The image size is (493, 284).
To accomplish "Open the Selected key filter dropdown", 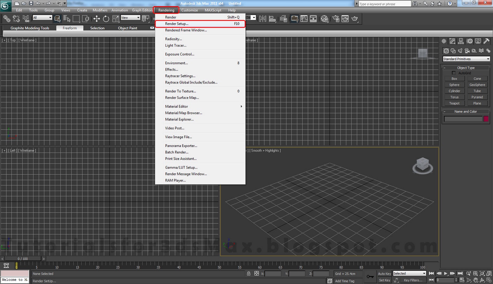I will pos(409,274).
